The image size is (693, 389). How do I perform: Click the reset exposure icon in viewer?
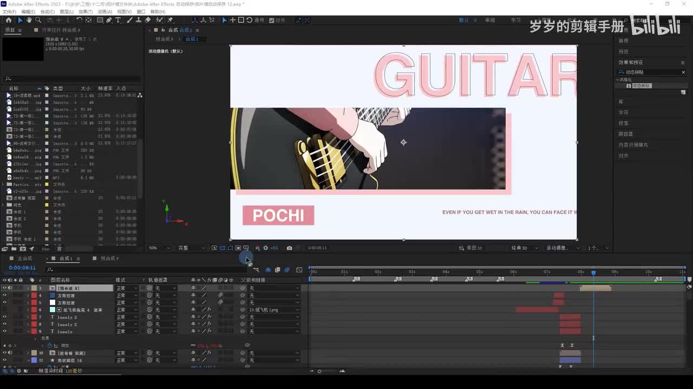coord(265,248)
